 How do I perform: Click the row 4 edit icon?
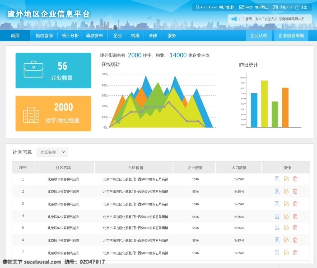(x=286, y=216)
